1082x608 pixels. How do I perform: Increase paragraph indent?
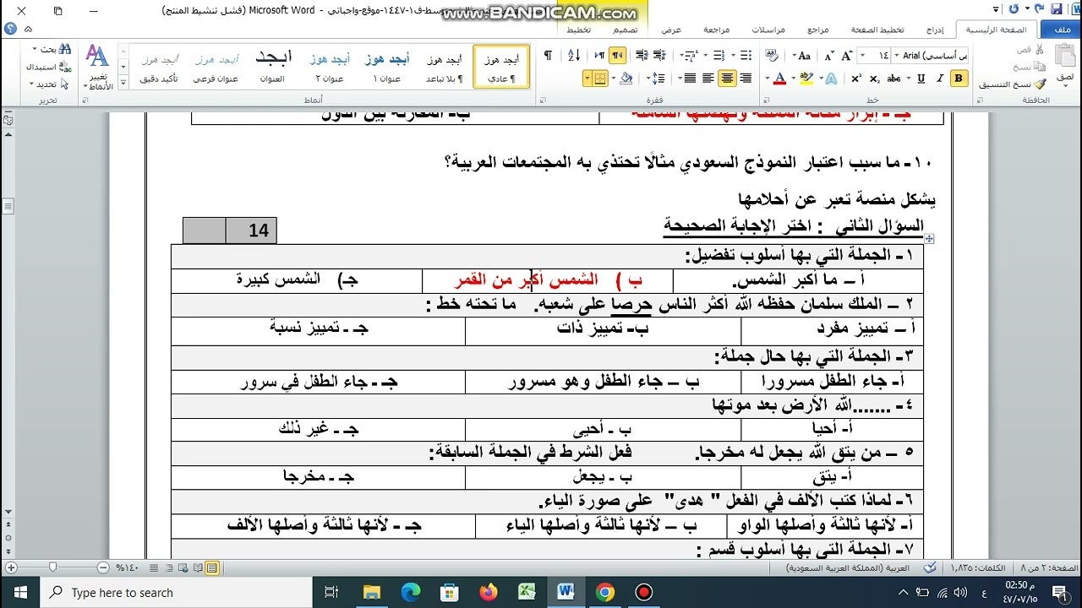642,56
